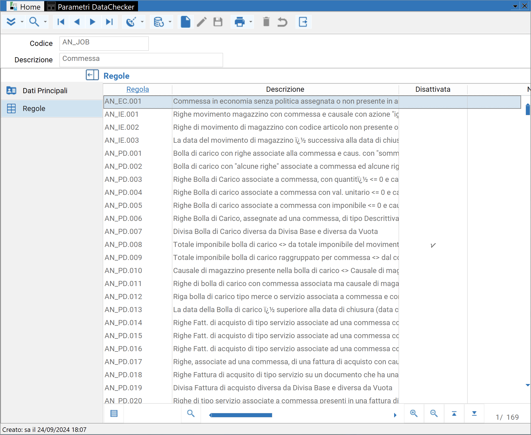531x435 pixels.
Task: Click the floppy disk save icon
Action: pyautogui.click(x=218, y=22)
